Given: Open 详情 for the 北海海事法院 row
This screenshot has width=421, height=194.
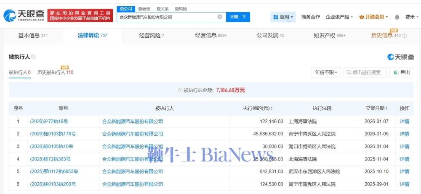Looking at the screenshot, I should point(404,159).
